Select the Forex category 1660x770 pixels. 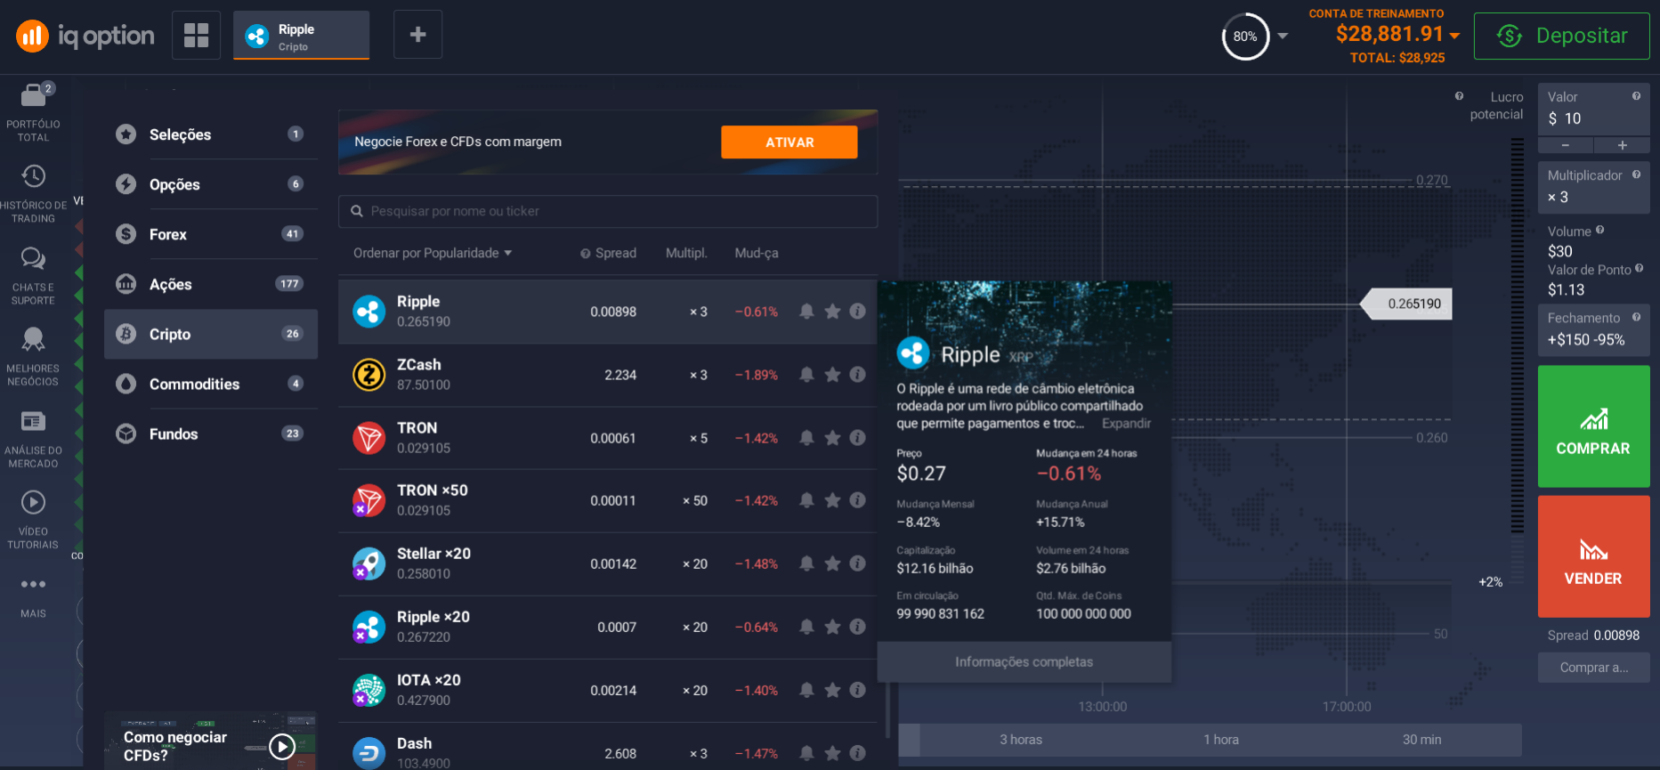pyautogui.click(x=211, y=234)
